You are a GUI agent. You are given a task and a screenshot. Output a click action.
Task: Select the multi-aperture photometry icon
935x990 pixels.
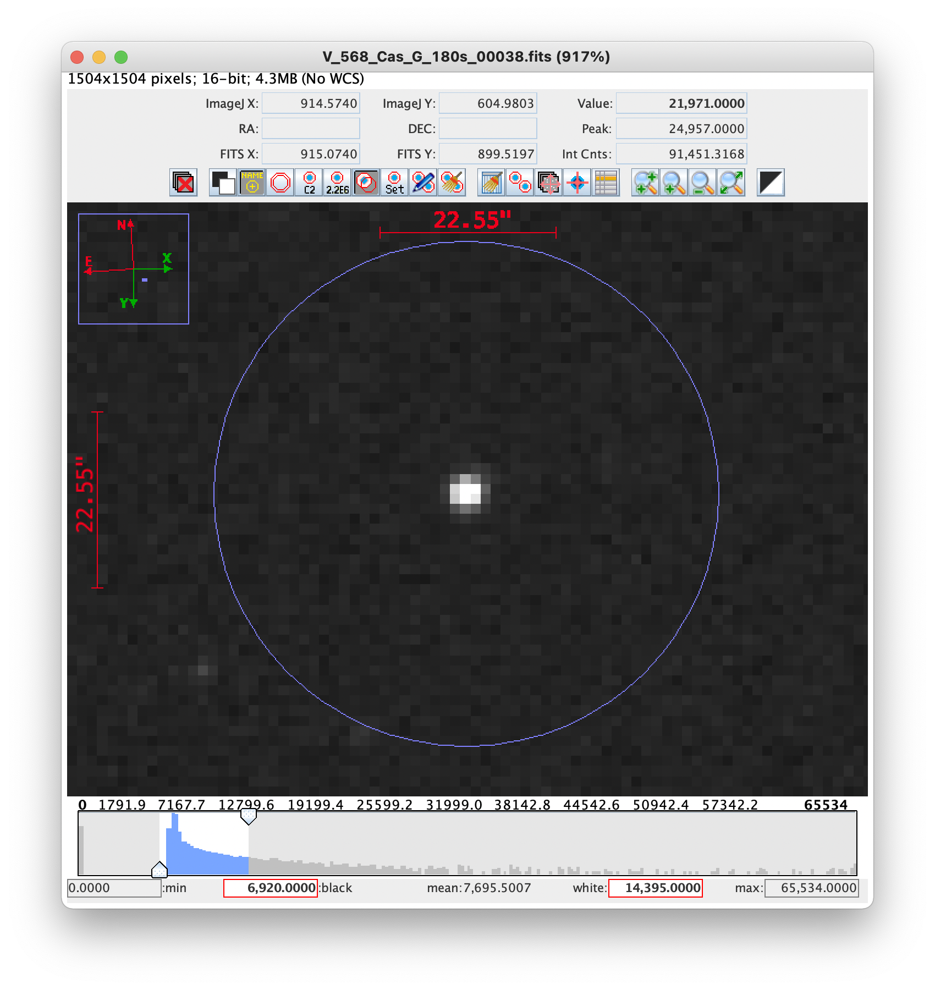coord(520,183)
